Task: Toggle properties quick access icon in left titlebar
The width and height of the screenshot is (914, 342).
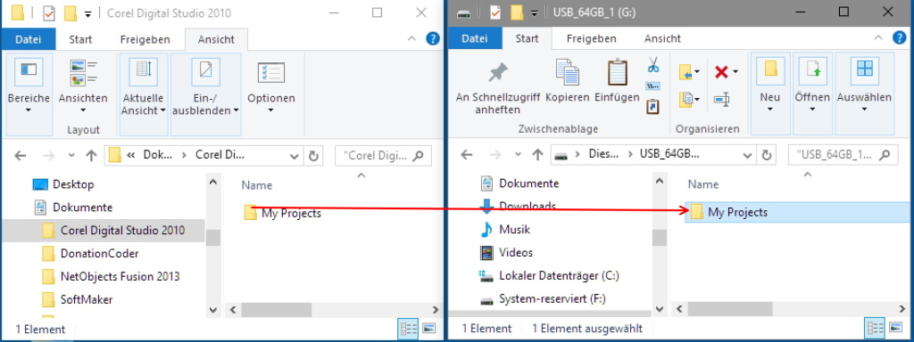Action: [x=49, y=12]
